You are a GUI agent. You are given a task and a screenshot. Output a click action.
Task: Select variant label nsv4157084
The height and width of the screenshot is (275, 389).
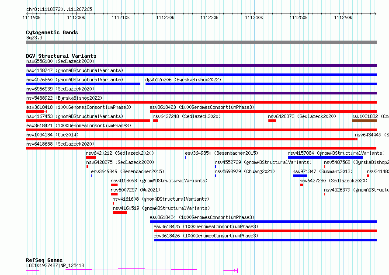(336, 153)
